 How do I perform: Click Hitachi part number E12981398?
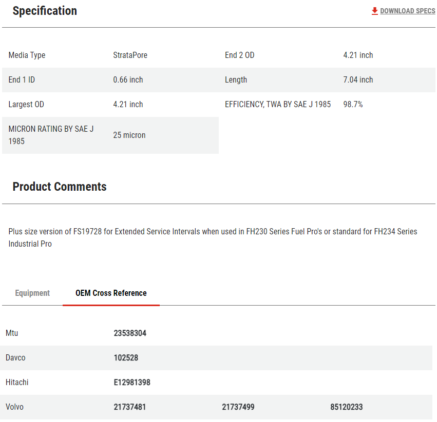(x=132, y=383)
